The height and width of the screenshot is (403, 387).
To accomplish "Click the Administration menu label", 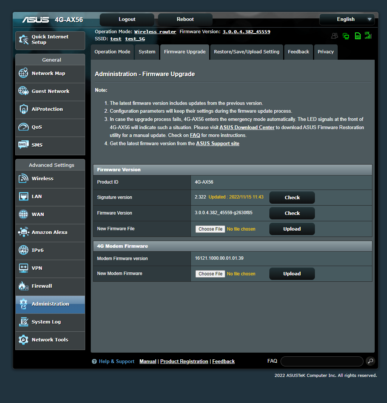I will click(50, 304).
